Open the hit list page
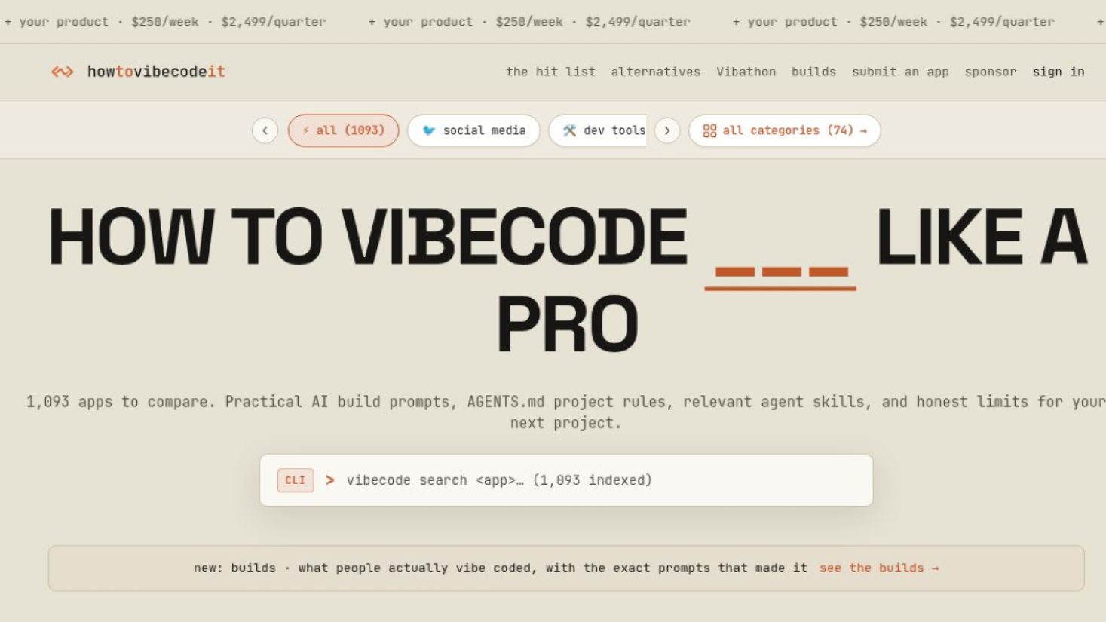1106x622 pixels. click(x=550, y=72)
